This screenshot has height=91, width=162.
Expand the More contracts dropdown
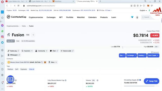tap(53, 62)
